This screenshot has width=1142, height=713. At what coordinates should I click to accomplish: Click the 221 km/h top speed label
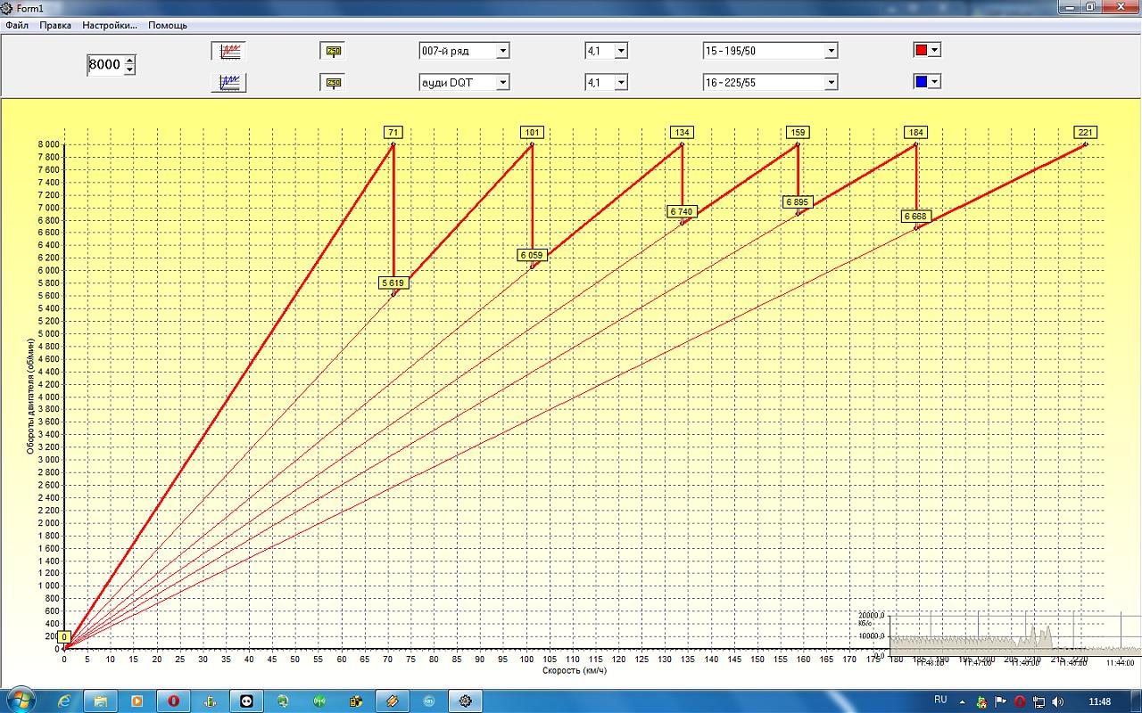[1085, 133]
